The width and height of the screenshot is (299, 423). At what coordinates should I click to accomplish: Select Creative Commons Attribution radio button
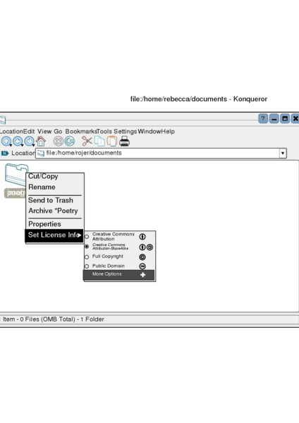pos(87,237)
